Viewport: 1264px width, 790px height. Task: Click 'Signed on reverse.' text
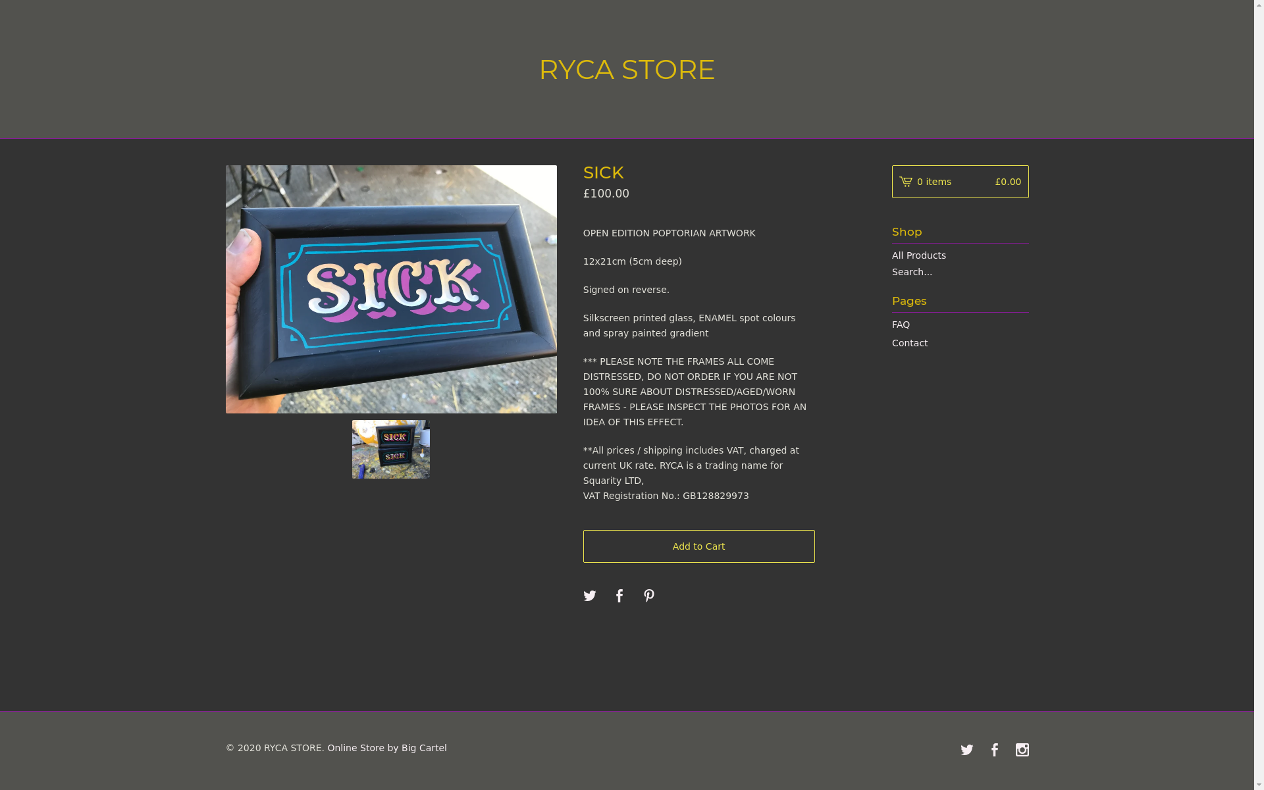point(625,290)
